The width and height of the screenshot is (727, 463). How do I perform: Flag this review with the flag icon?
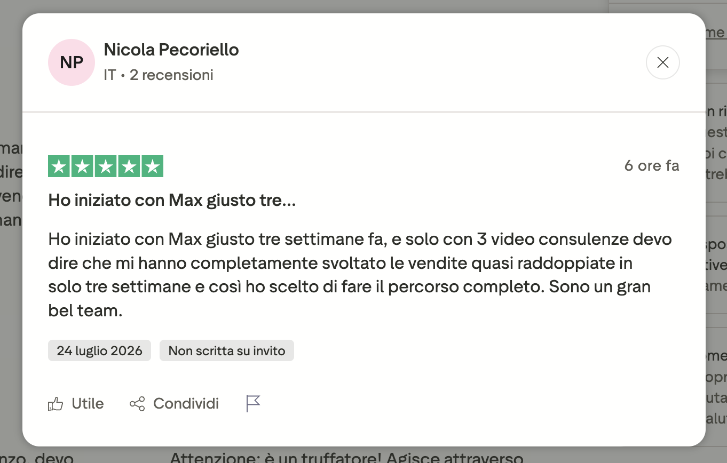pos(253,404)
